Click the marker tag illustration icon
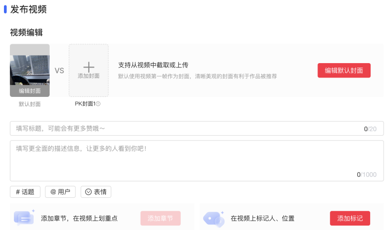Screen dimensions: 391x230 coord(214,218)
